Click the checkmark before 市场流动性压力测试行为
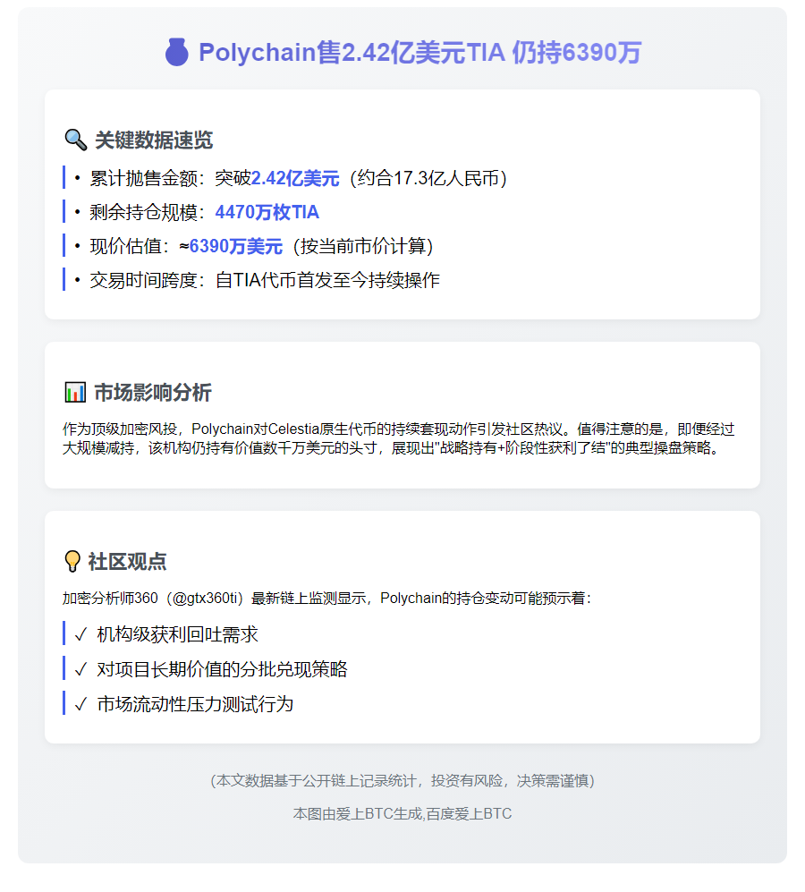The width and height of the screenshot is (805, 892). 80,704
